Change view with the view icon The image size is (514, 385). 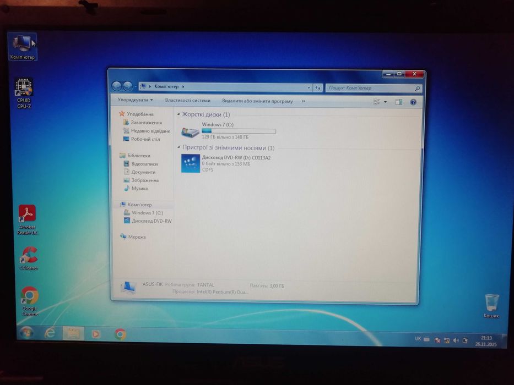tap(377, 102)
